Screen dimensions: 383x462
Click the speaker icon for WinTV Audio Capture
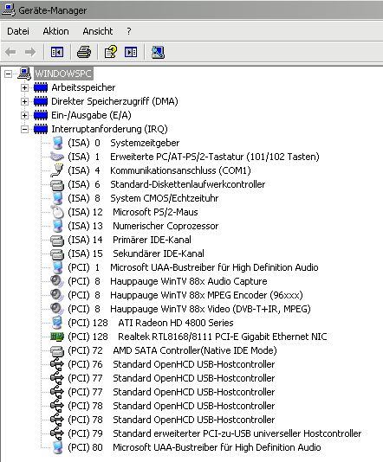tap(56, 281)
